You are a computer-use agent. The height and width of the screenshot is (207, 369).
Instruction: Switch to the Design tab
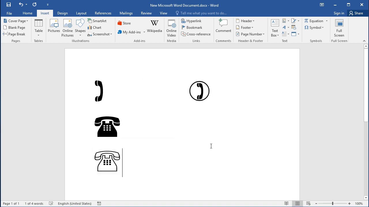pyautogui.click(x=62, y=13)
